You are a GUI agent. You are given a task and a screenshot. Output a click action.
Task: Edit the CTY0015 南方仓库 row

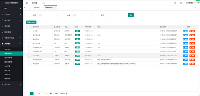(x=185, y=39)
